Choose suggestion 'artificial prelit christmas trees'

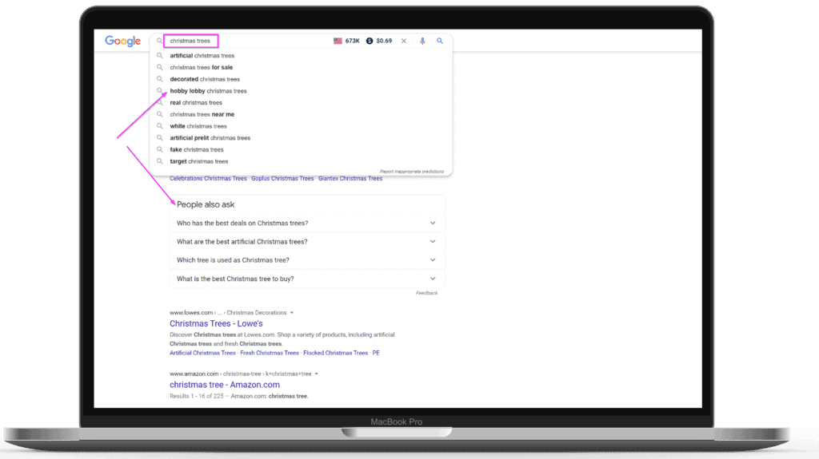click(210, 137)
